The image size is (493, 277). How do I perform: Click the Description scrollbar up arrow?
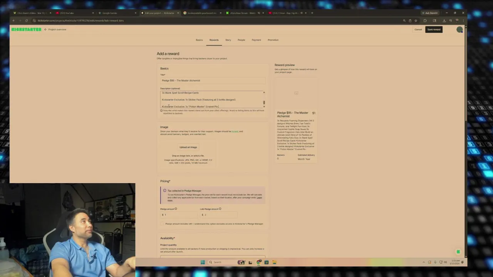pos(264,92)
